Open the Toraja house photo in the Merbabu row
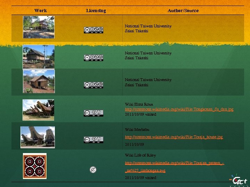250x187 pixels. pos(37,137)
